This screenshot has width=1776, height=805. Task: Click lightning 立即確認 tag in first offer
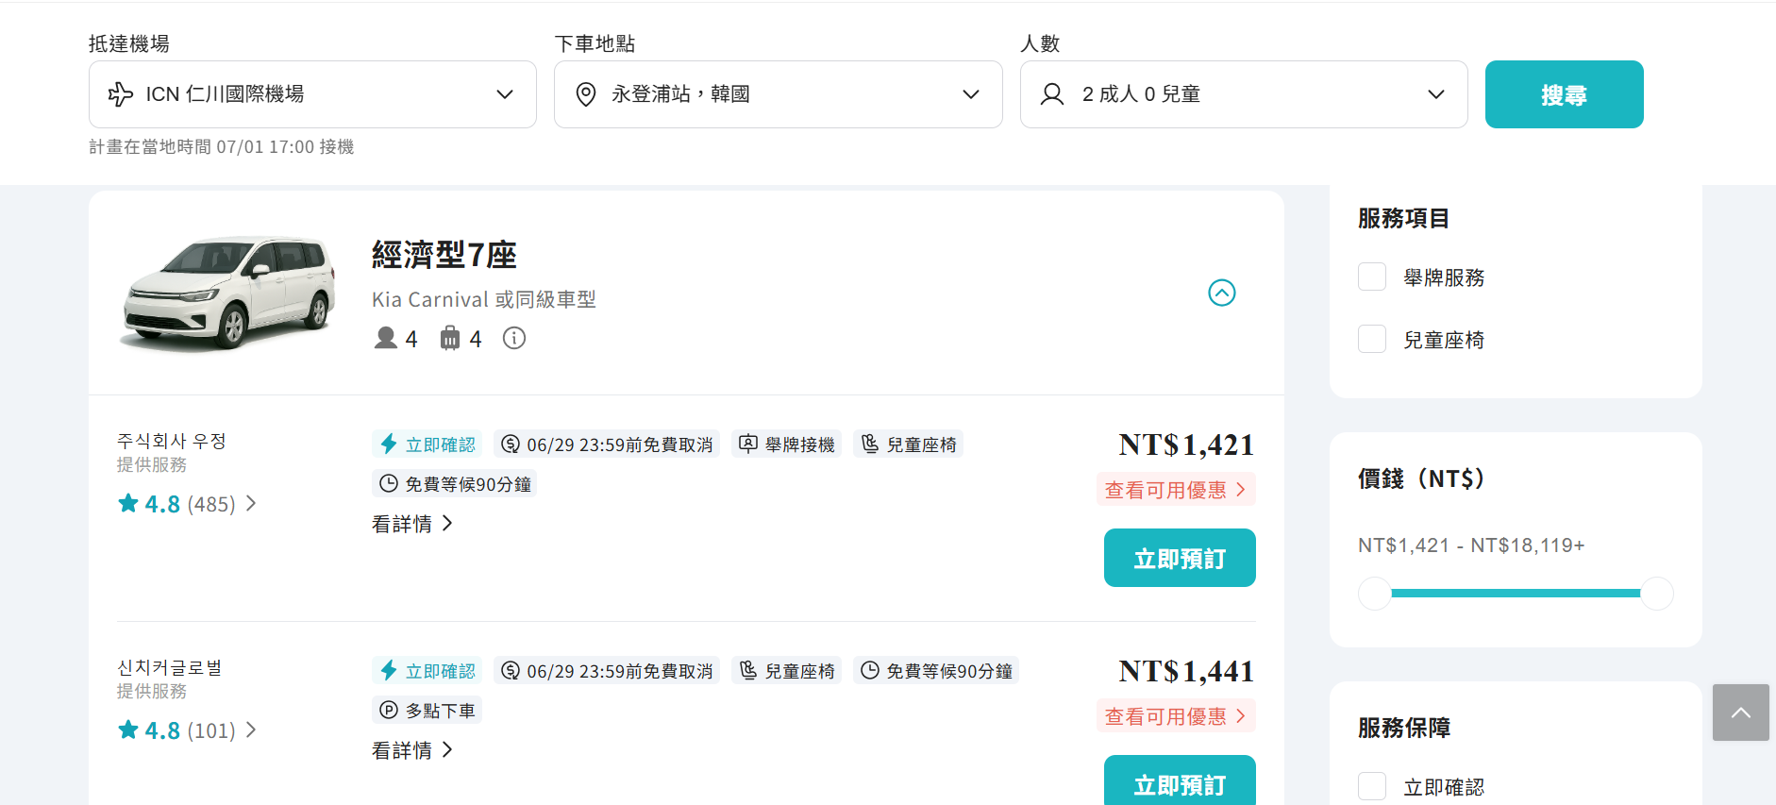pyautogui.click(x=427, y=444)
